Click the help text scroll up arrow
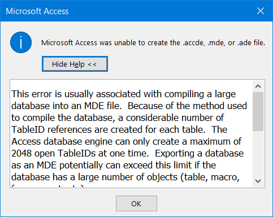Image resolution: width=273 pixels, height=217 pixels. 258,86
